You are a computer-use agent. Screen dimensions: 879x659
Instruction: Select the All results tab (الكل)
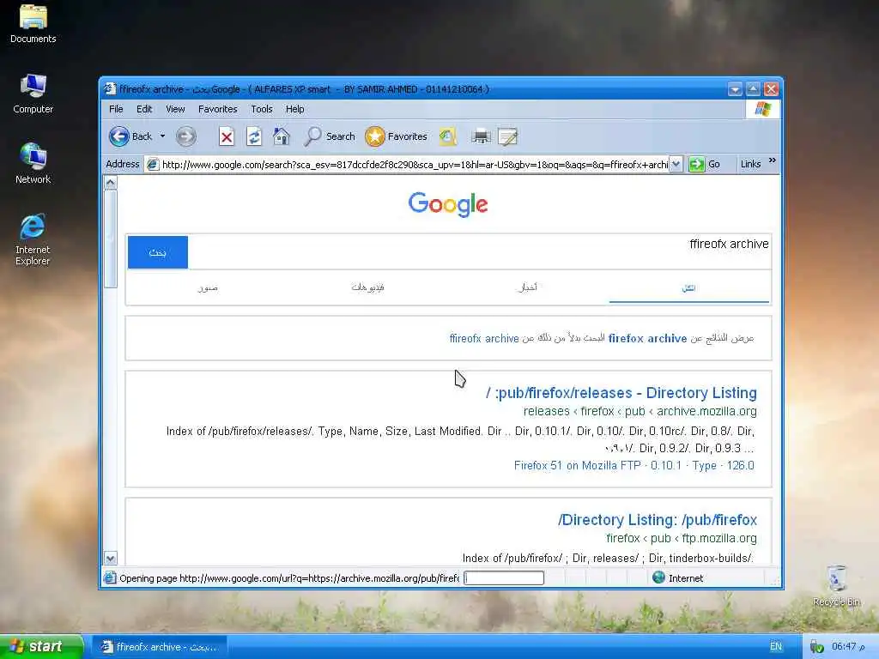(689, 288)
